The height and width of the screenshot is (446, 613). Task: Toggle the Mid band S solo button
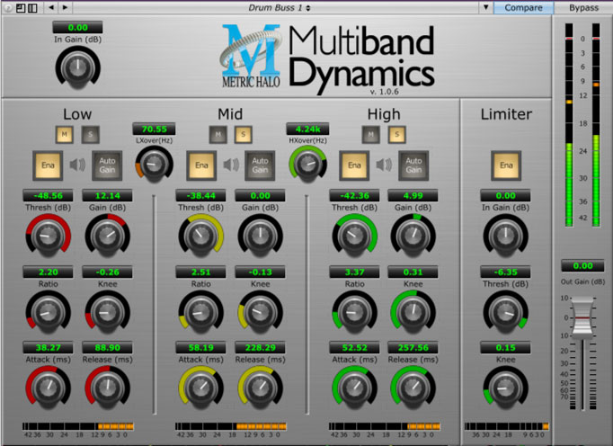click(244, 135)
